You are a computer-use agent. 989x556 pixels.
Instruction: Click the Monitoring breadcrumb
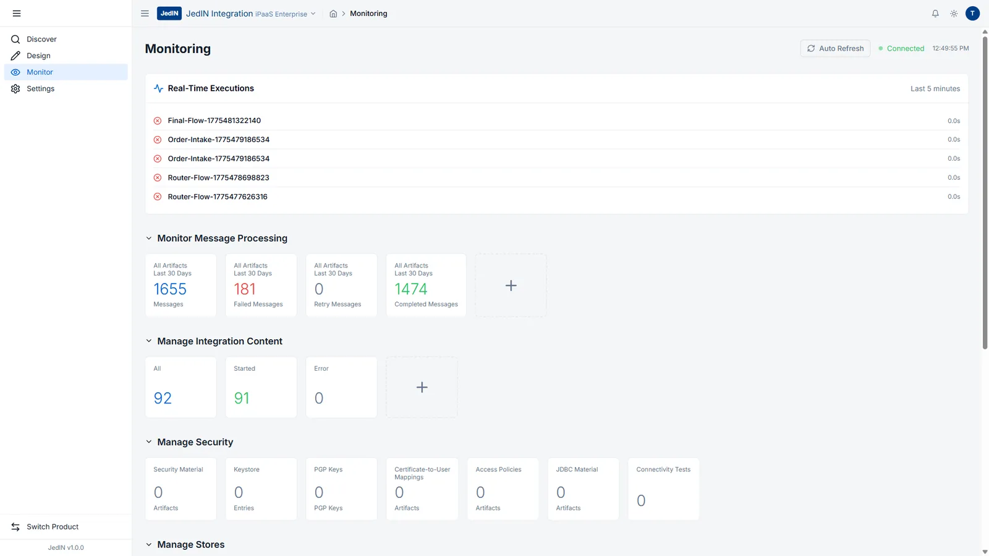coord(368,14)
